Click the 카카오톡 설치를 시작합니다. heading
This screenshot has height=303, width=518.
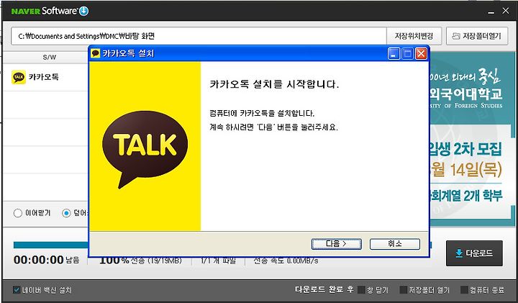pos(274,84)
